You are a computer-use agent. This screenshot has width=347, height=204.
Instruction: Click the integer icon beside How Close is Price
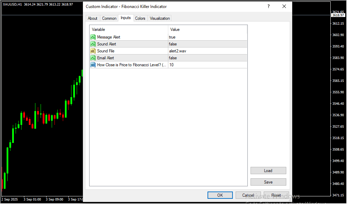click(x=93, y=65)
